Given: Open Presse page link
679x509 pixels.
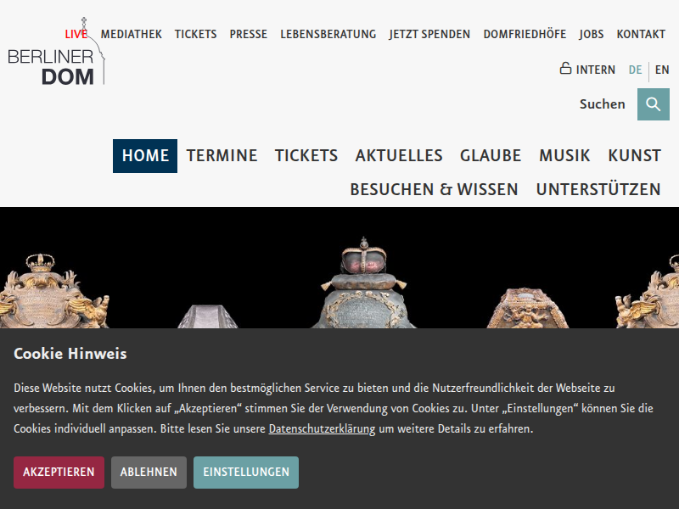Looking at the screenshot, I should pos(248,34).
